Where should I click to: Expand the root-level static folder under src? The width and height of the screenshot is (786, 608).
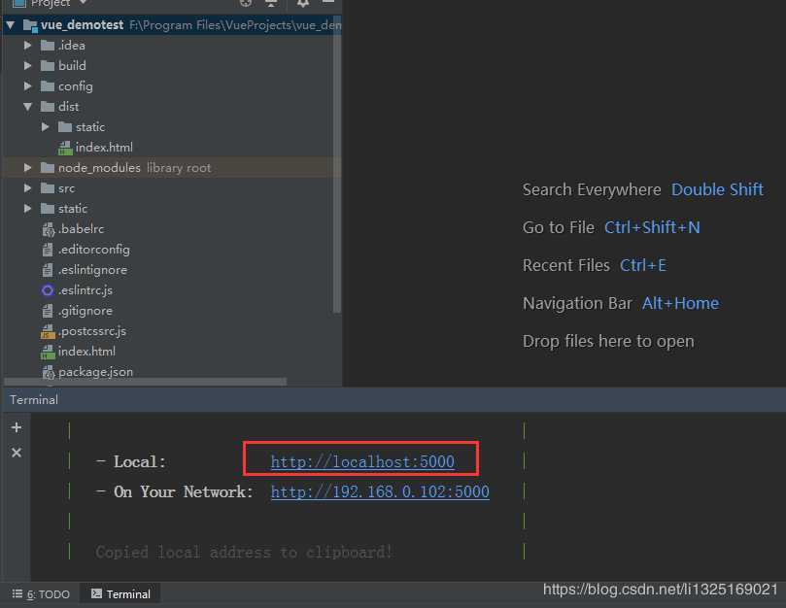tap(28, 209)
